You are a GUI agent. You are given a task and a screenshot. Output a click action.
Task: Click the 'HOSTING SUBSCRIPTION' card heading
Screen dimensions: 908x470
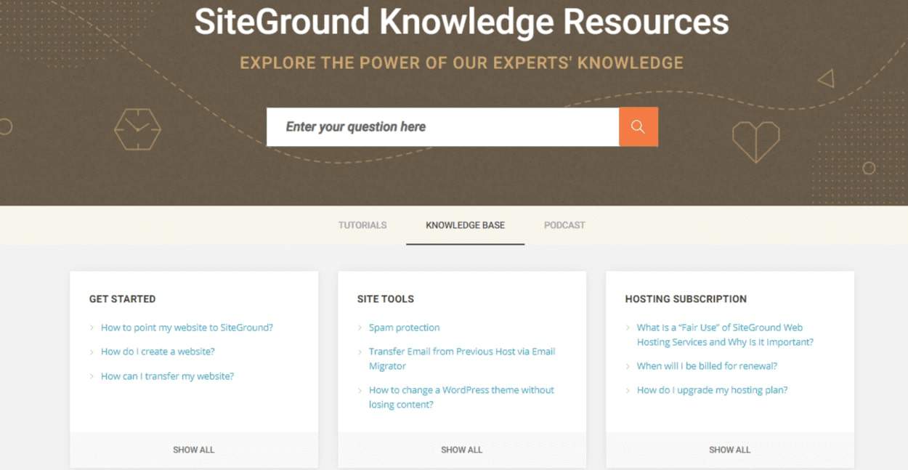pyautogui.click(x=686, y=299)
